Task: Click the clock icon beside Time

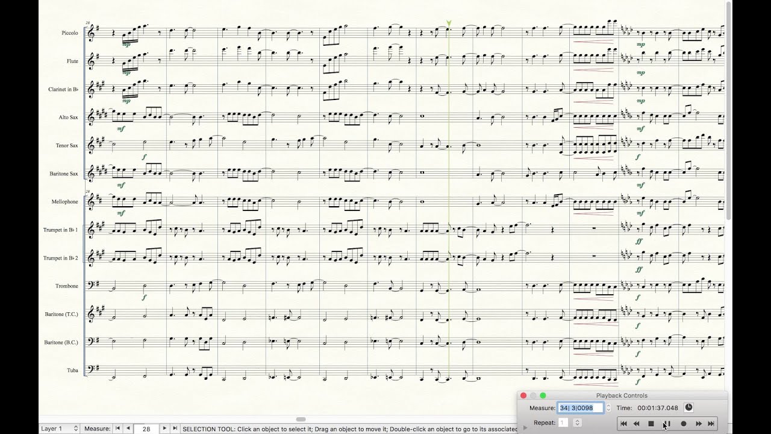Action: 688,408
